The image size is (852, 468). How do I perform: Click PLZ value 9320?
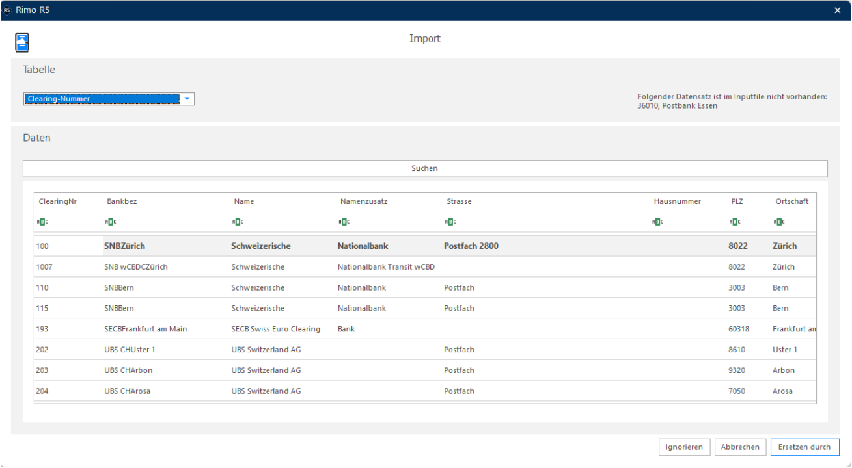coord(737,370)
